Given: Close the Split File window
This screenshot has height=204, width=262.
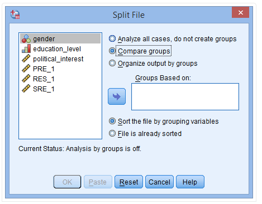Looking at the screenshot, I should tap(240, 12).
